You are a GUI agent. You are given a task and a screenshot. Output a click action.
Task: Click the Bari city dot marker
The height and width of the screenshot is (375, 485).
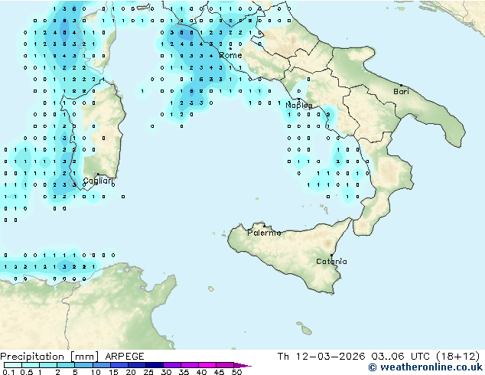(x=401, y=85)
